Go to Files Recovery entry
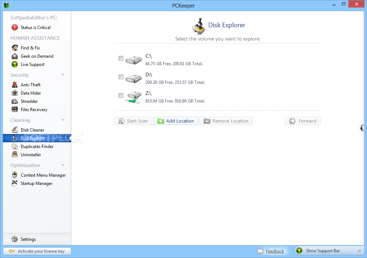This screenshot has height=258, width=367. coord(37,110)
